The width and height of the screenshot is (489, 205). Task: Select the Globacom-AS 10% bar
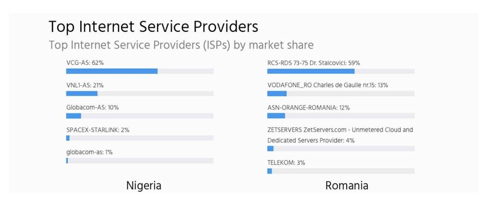(x=139, y=116)
